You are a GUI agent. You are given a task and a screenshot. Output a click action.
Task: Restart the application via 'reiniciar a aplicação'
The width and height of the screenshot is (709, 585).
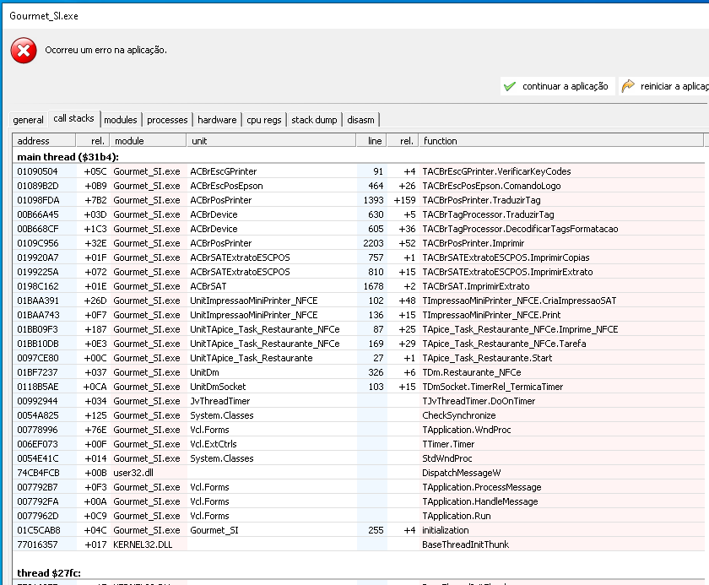[663, 86]
